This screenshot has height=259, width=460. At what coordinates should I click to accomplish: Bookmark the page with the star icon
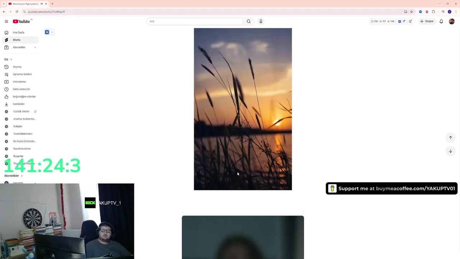click(x=411, y=12)
